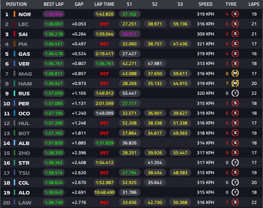
Task: Click Leclerc's red PIT status
Action: pyautogui.click(x=104, y=24)
